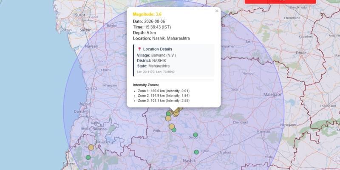Click the Nashik city label on map
The image size is (340, 170).
[x=189, y=161]
